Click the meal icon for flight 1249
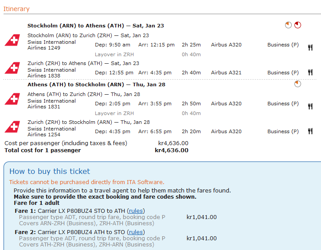This screenshot has height=250, width=321. (x=310, y=47)
